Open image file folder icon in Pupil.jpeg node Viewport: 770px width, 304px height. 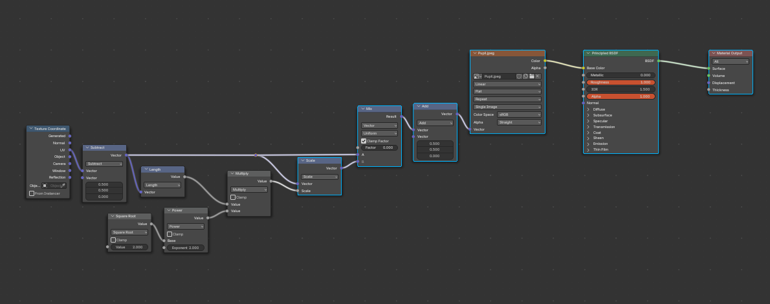[x=531, y=76]
